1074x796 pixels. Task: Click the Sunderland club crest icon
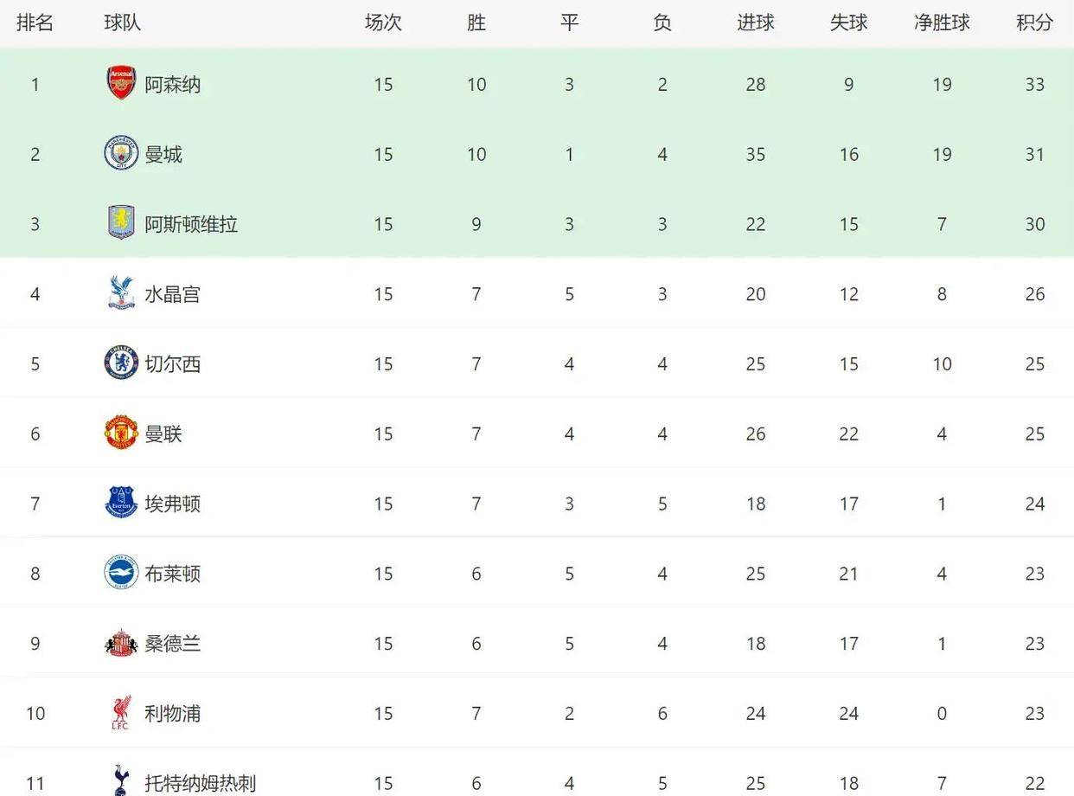tap(121, 643)
